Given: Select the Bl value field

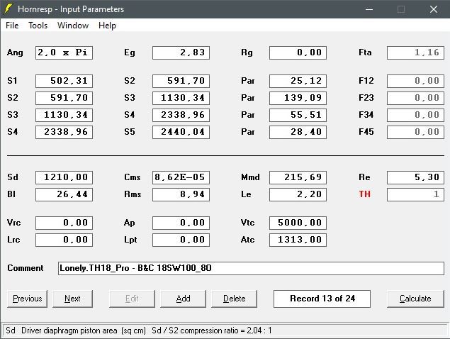Looking at the screenshot, I should pyautogui.click(x=64, y=194).
